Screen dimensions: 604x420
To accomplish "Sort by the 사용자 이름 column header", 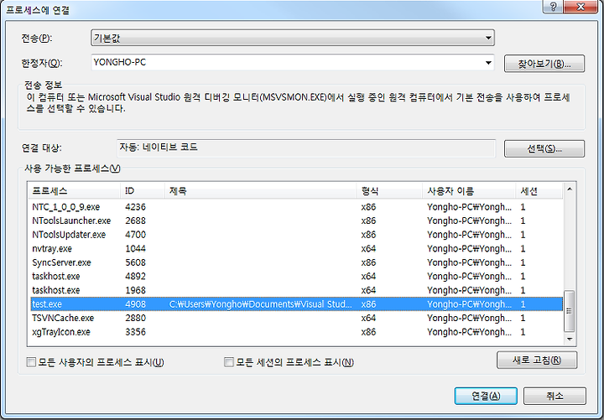I will click(469, 191).
